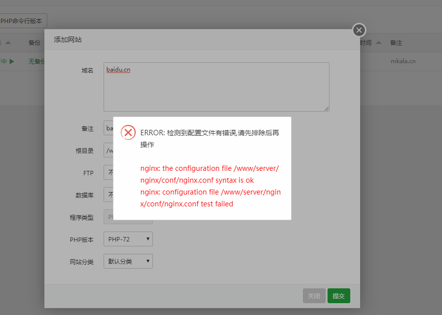Click the red nginx.conf test failed text

pos(211,198)
